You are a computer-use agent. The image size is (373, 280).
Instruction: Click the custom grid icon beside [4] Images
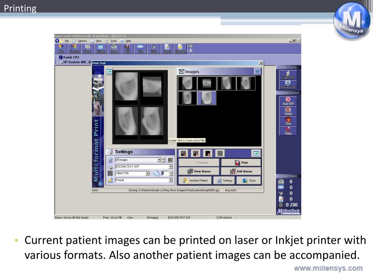(170, 160)
